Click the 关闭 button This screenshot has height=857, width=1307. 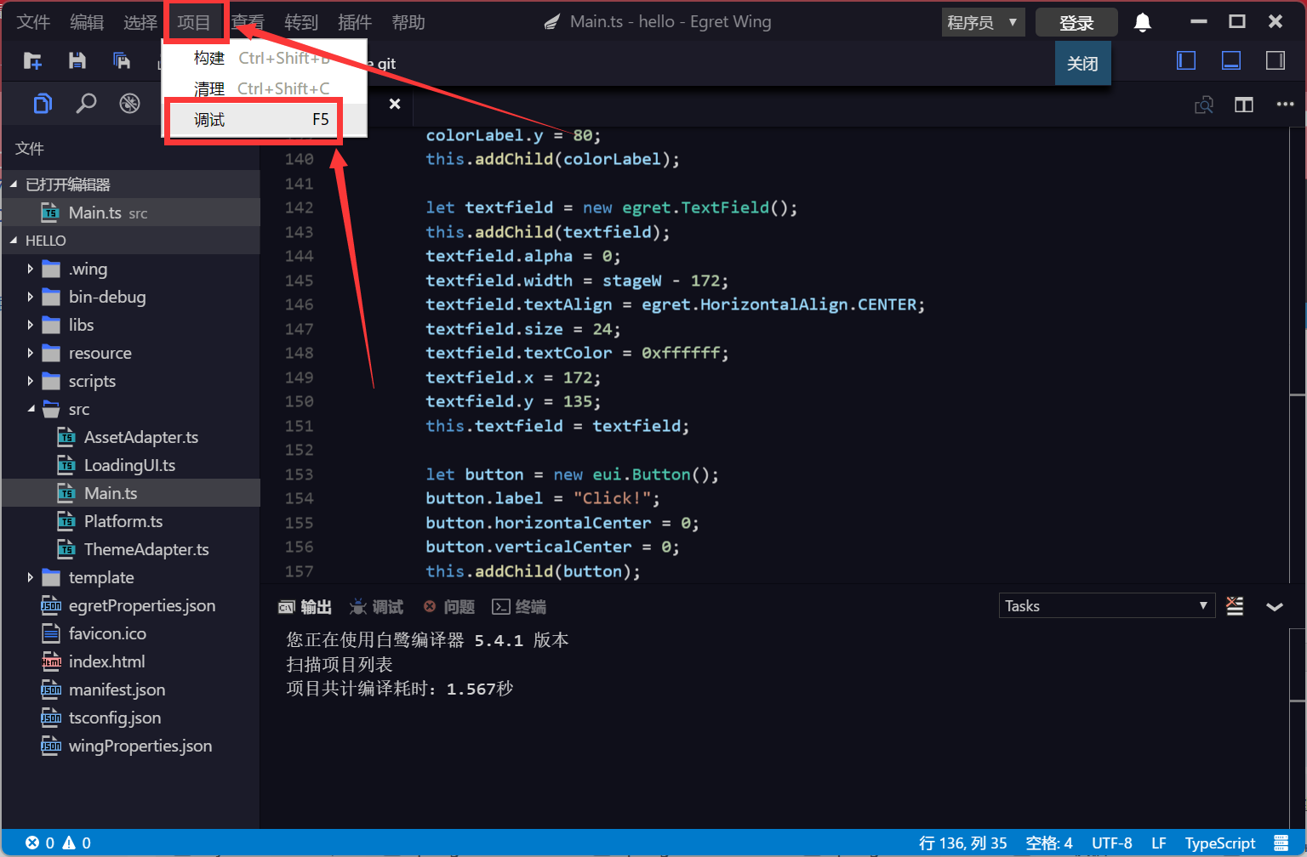(x=1082, y=63)
